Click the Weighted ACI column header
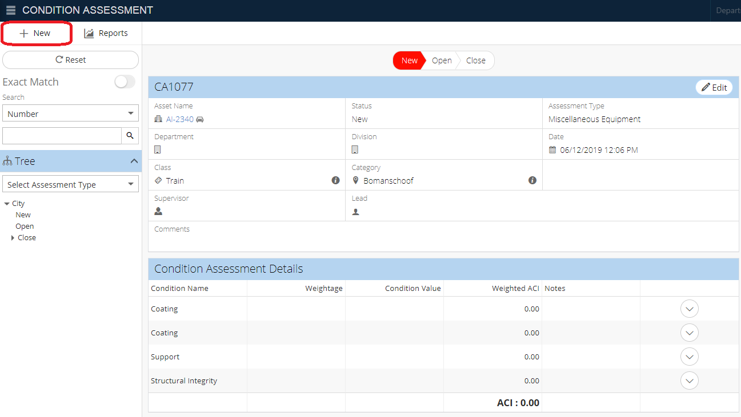Image resolution: width=741 pixels, height=417 pixels. point(515,289)
